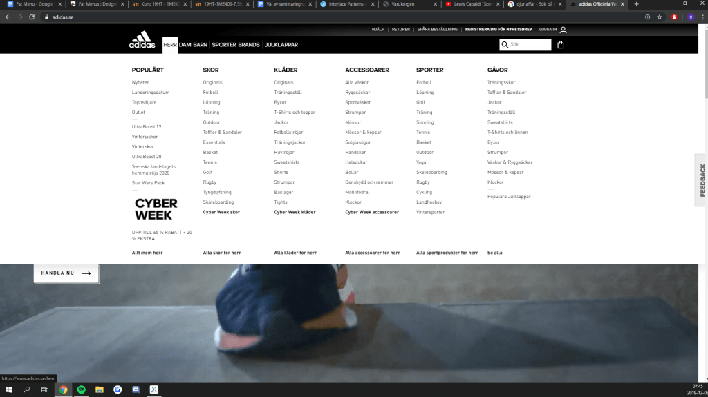
Task: Go to Alla kläder för herr
Action: pyautogui.click(x=295, y=253)
